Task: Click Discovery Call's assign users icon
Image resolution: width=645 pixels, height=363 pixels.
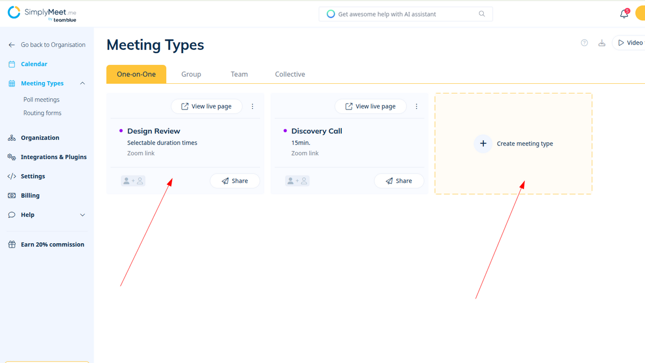Action: [297, 181]
